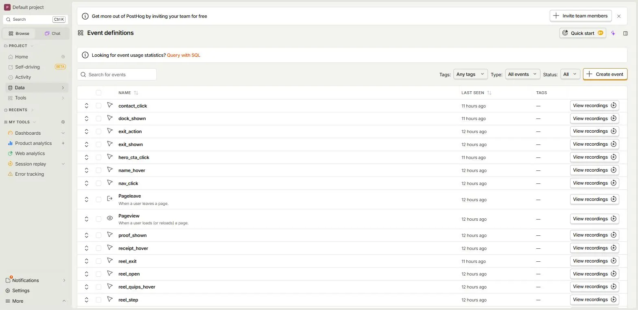Click the Dashboards gauge icon
638x310 pixels.
11,133
